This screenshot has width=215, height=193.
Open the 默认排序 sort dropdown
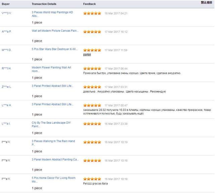coord(206,3)
